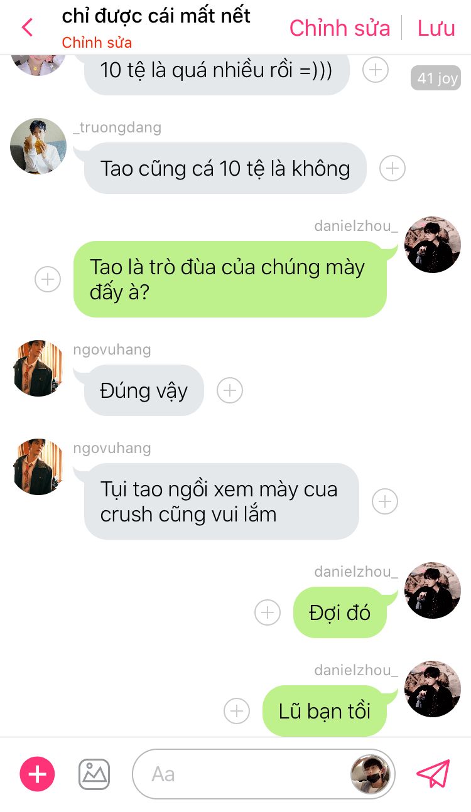
Task: Tap the back arrow in the header
Action: (27, 28)
